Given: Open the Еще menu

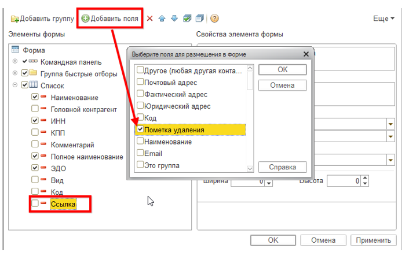Looking at the screenshot, I should pos(384,18).
